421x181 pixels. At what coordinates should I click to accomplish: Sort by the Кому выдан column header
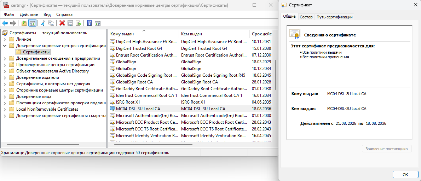(x=144, y=34)
